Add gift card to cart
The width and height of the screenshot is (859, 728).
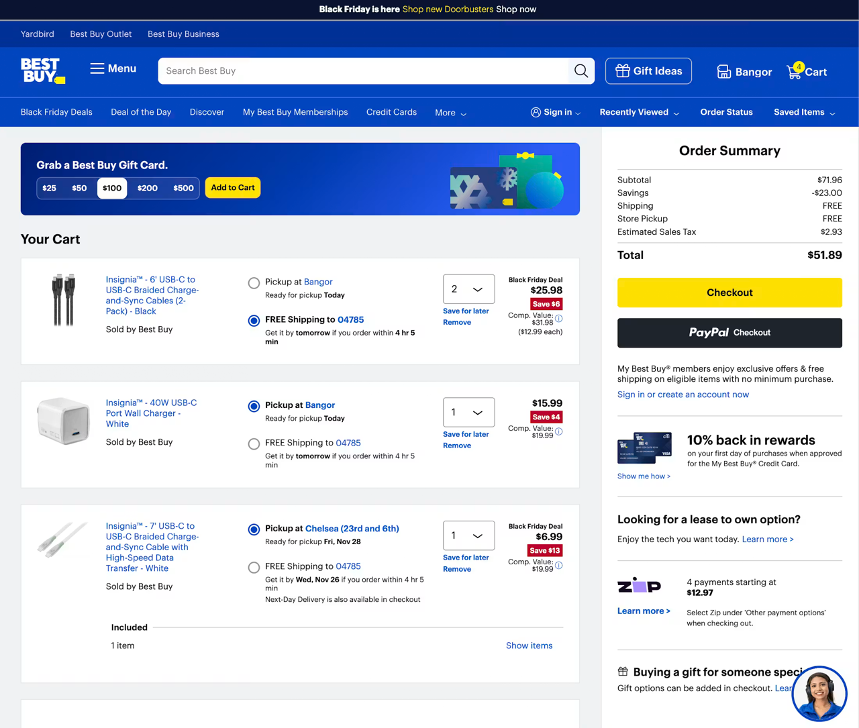(x=233, y=188)
